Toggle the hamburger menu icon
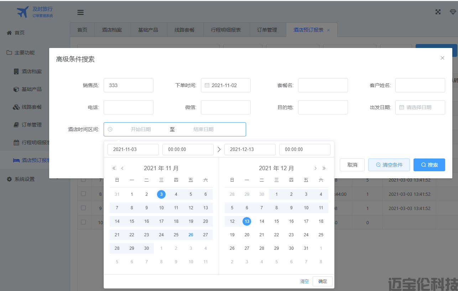The height and width of the screenshot is (291, 458). click(80, 12)
